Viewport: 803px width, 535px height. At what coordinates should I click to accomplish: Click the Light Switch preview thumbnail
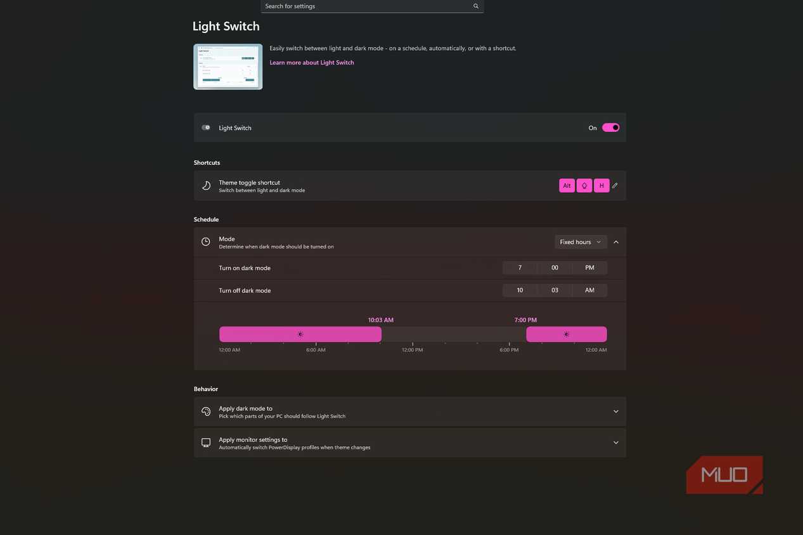[228, 67]
